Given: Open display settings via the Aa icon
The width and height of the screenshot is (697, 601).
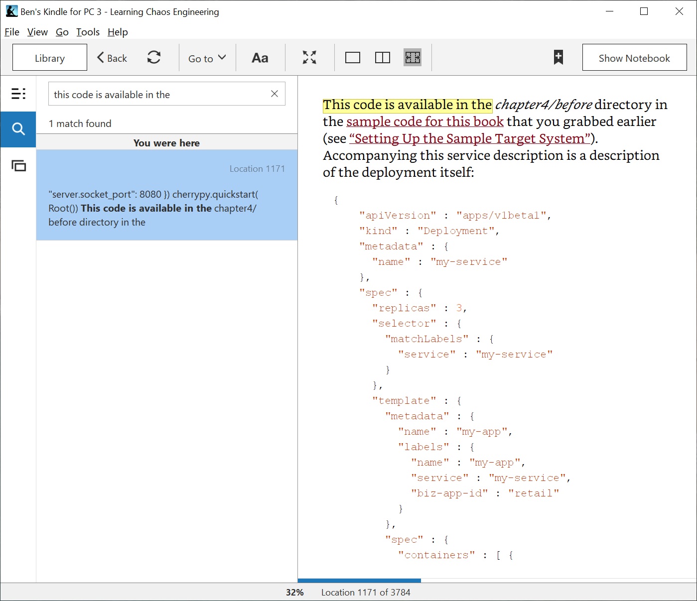Looking at the screenshot, I should click(x=260, y=57).
